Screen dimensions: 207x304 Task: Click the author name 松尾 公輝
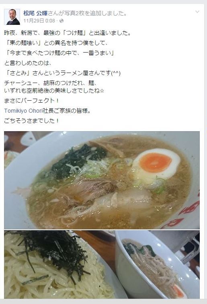point(35,13)
